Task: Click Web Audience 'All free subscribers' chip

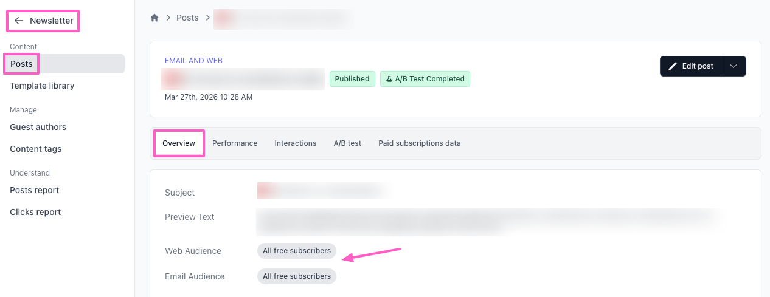Action: click(x=296, y=251)
